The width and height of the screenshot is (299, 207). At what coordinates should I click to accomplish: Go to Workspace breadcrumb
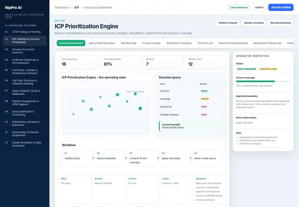tap(62, 7)
